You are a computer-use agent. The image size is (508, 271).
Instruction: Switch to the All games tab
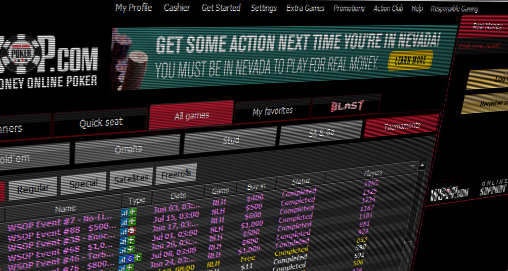(x=191, y=115)
